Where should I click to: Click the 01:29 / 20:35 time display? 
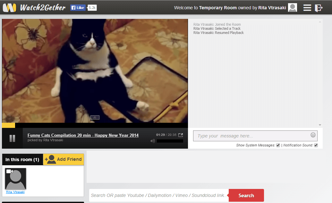(166, 135)
